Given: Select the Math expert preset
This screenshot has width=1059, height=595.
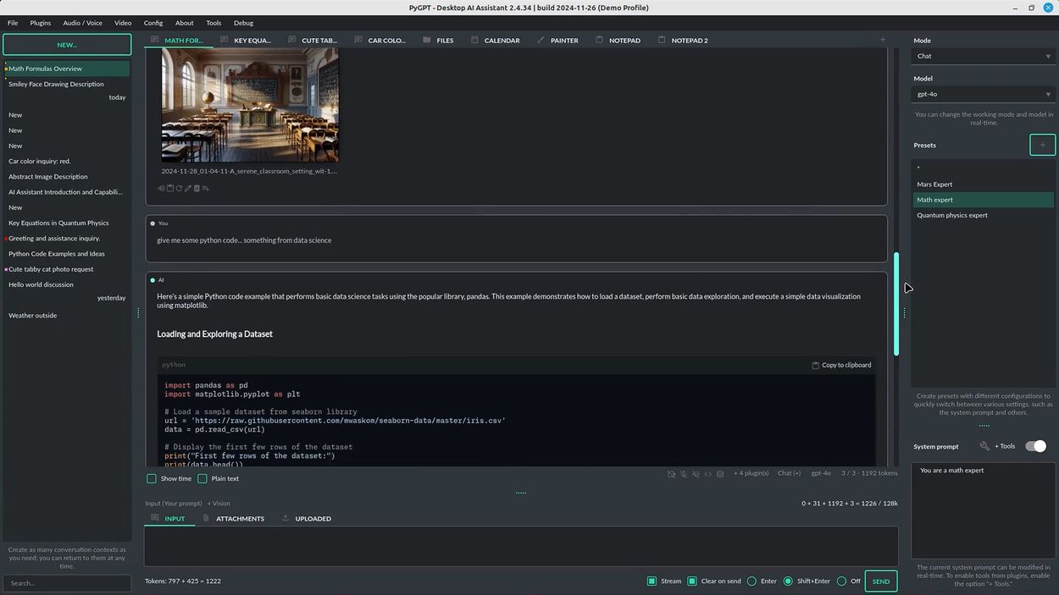Looking at the screenshot, I should pos(983,200).
